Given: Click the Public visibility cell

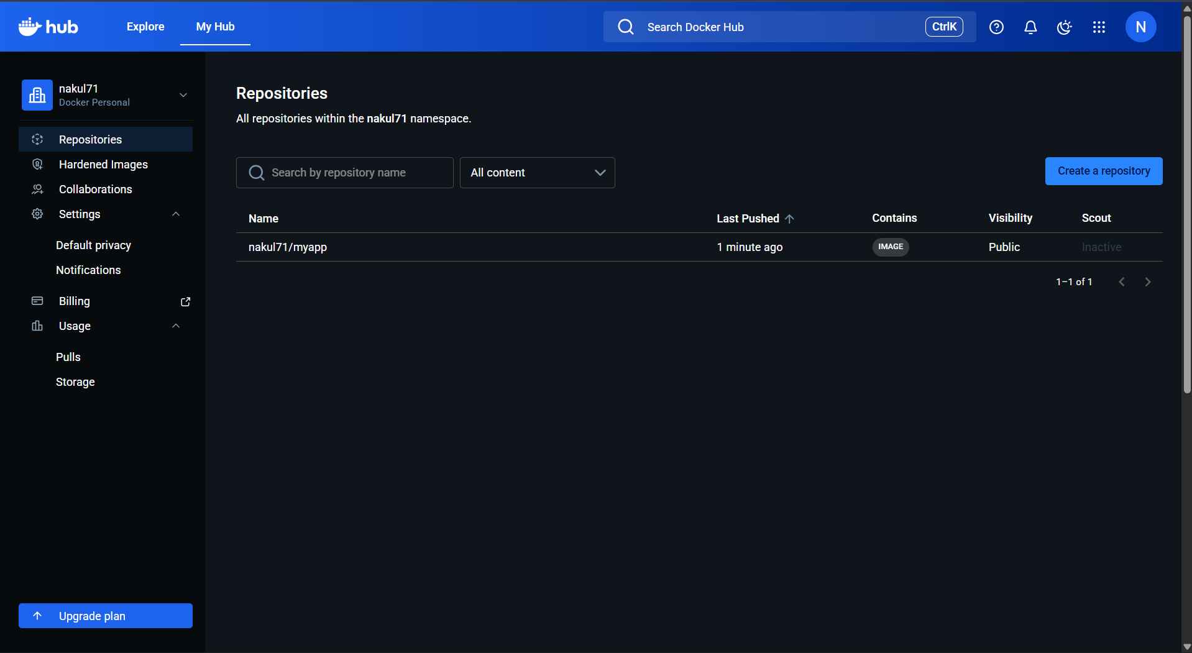Looking at the screenshot, I should tap(1004, 247).
